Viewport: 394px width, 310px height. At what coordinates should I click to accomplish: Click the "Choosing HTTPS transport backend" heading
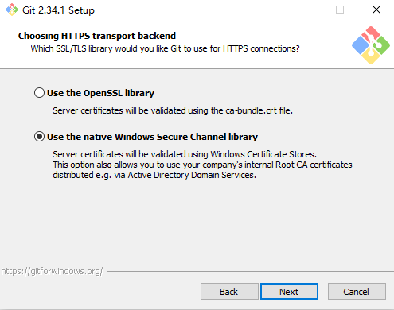[97, 36]
